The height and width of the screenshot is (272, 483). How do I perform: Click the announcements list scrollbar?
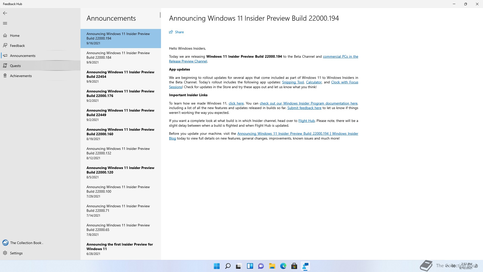(160, 15)
